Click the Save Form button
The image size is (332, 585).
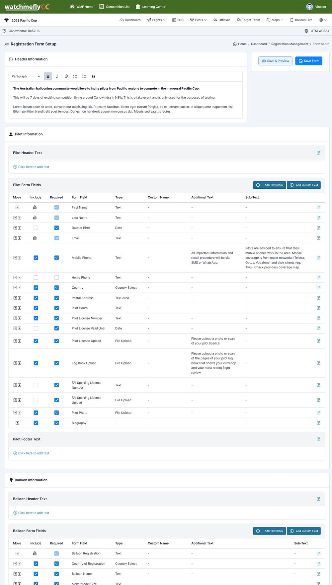click(x=308, y=61)
